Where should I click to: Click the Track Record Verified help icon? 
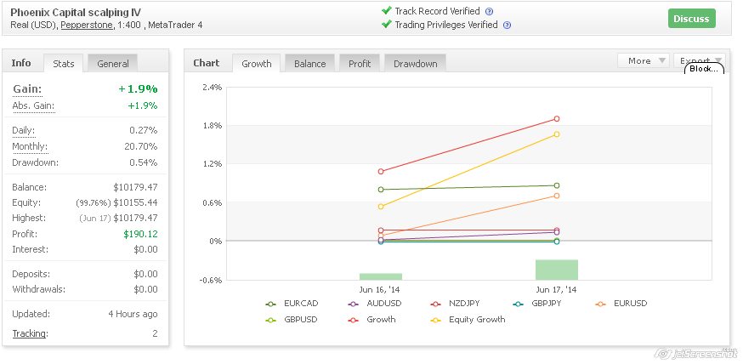[x=490, y=12]
